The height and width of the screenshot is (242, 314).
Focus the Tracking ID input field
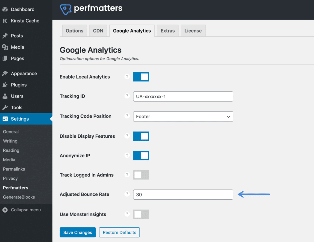pyautogui.click(x=183, y=97)
